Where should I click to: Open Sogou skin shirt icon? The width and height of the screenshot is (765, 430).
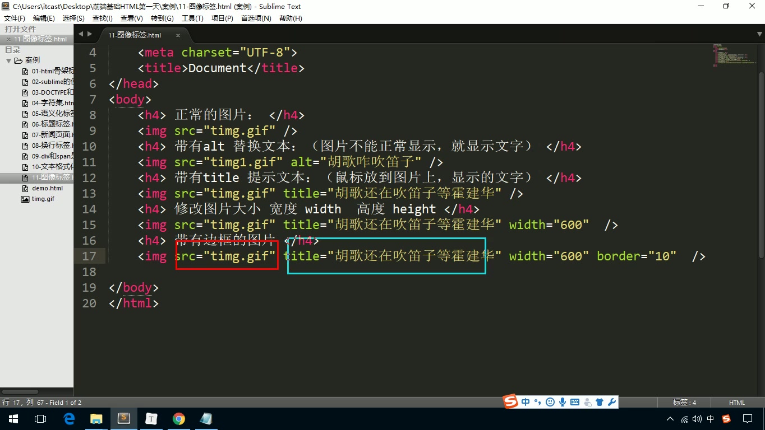coord(600,402)
